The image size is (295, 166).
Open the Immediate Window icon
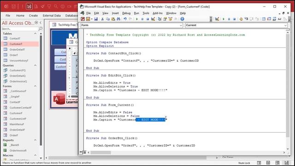[269, 19]
